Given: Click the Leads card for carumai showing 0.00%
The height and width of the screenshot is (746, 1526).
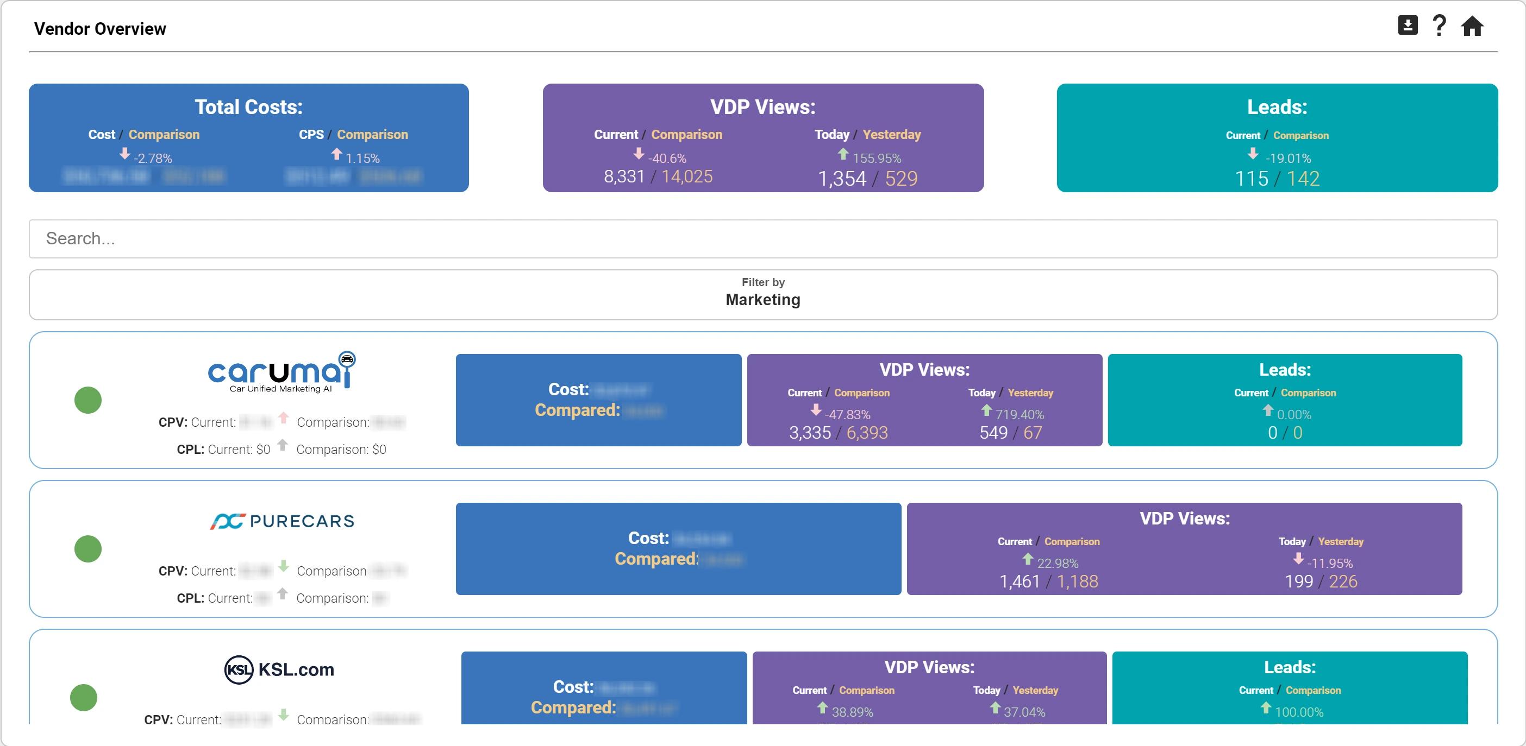Looking at the screenshot, I should (1284, 400).
